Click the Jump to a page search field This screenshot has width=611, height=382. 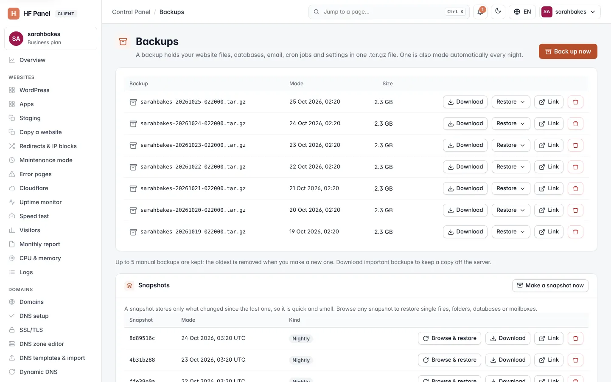pyautogui.click(x=389, y=12)
